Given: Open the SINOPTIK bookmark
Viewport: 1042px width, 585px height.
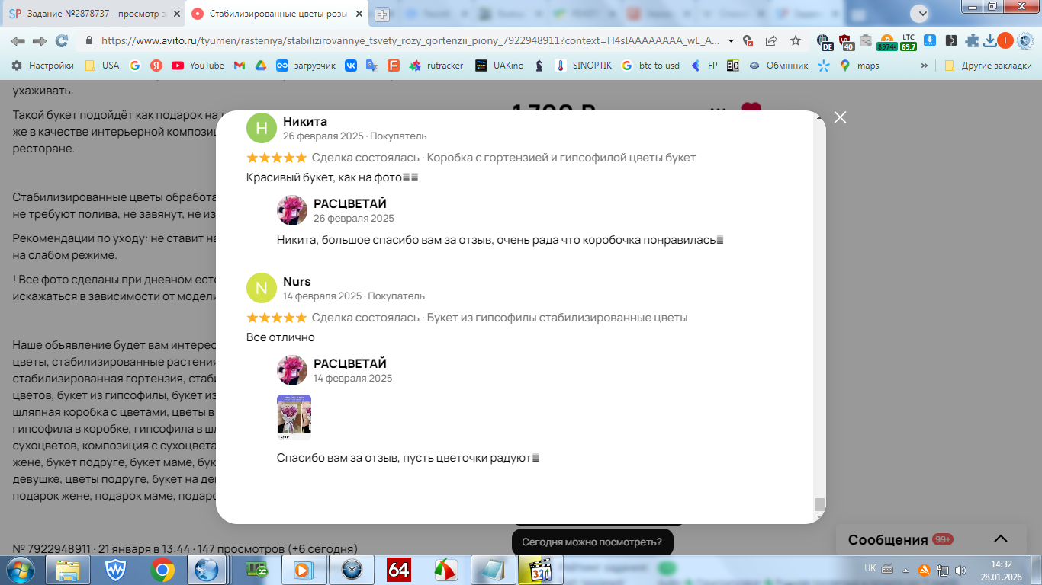Looking at the screenshot, I should pos(583,66).
